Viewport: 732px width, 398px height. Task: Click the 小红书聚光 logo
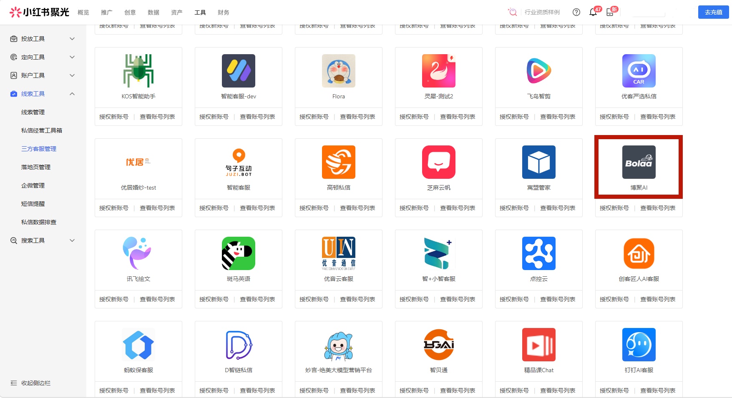(39, 12)
